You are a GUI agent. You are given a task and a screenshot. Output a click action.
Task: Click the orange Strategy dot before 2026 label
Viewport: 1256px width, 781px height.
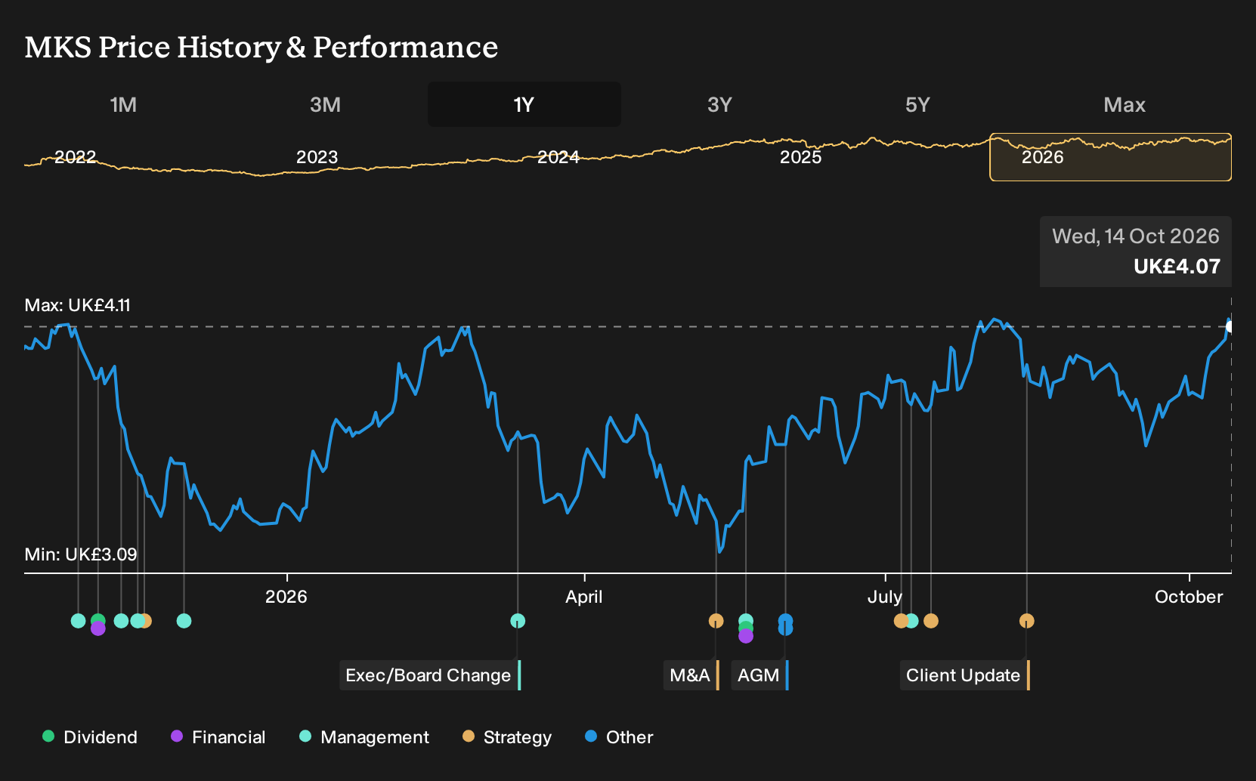click(147, 621)
